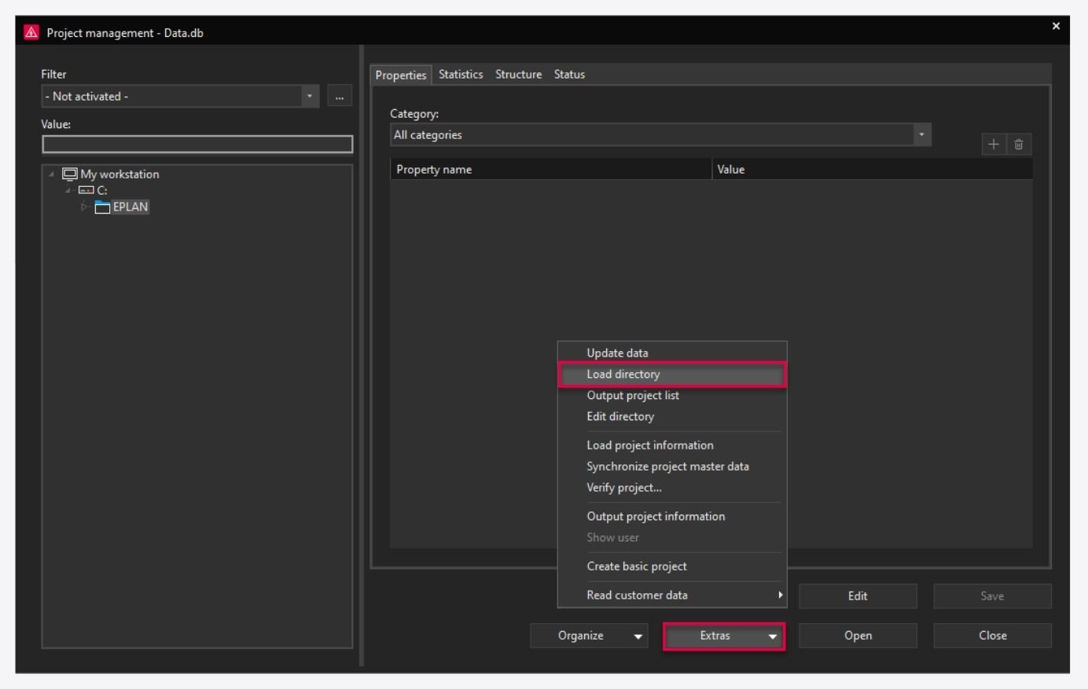
Task: Click inside the Value input field
Action: point(197,145)
